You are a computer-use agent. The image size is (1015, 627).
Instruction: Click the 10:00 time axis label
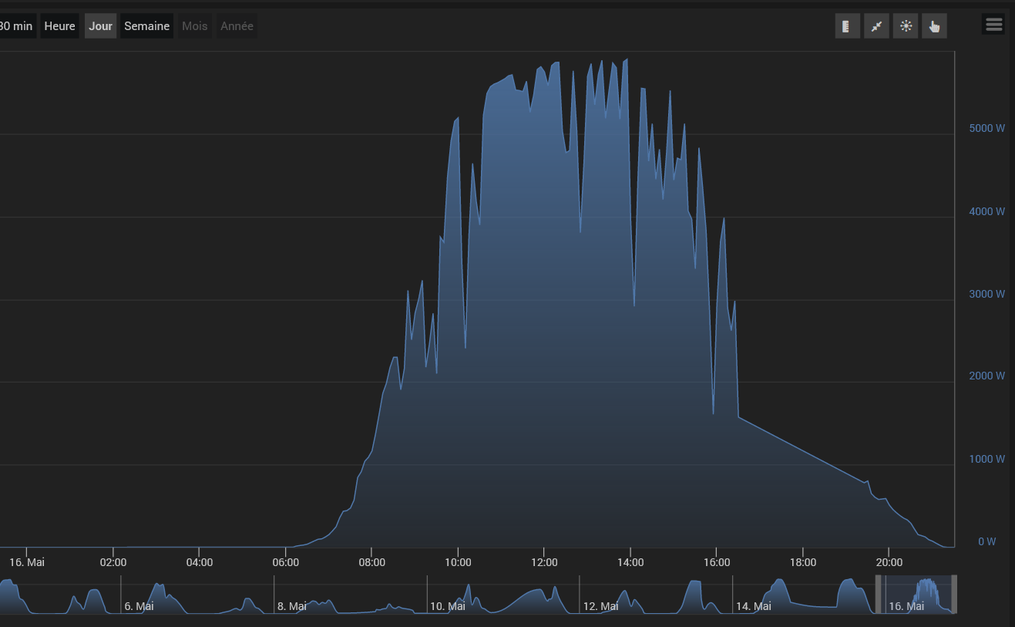459,562
